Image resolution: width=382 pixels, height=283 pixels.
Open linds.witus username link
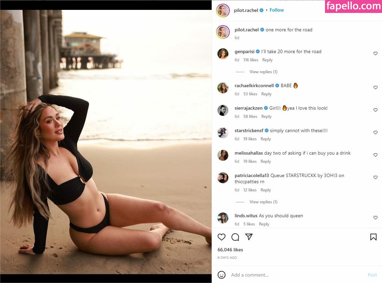pos(246,216)
